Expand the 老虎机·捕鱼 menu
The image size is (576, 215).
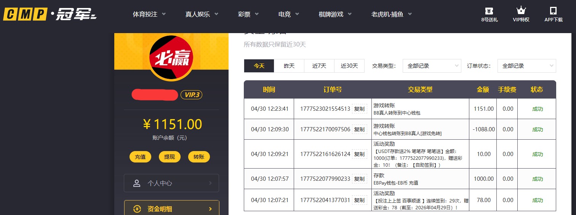tap(392, 14)
